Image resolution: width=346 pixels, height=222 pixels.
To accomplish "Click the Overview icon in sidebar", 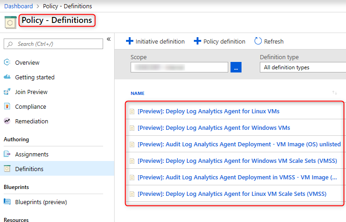I will pyautogui.click(x=7, y=62).
